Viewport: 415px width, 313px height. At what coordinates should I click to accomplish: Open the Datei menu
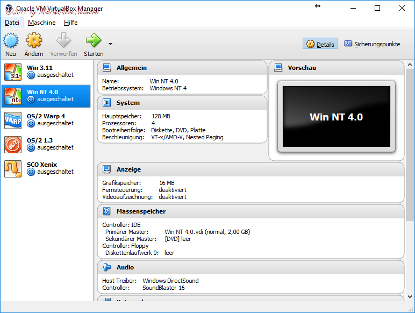[12, 23]
